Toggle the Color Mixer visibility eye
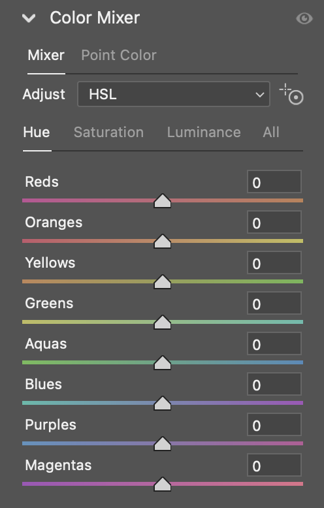This screenshot has height=508, width=324. coord(304,18)
